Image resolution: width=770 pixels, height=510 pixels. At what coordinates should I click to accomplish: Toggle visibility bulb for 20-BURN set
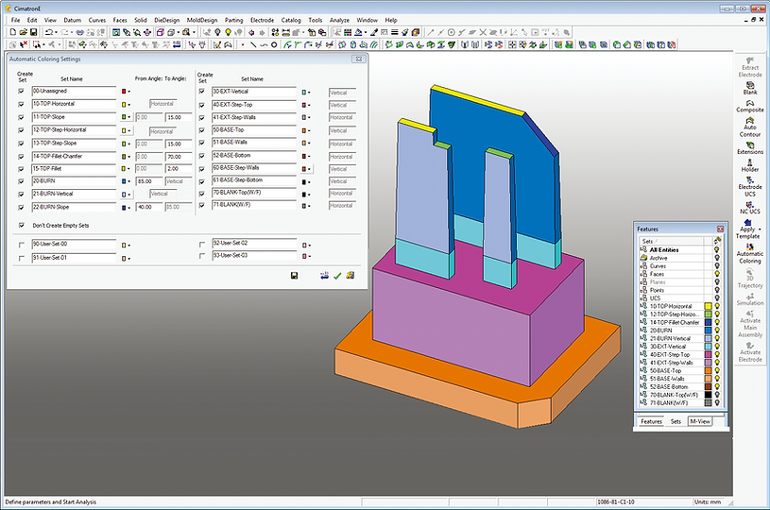pos(717,331)
